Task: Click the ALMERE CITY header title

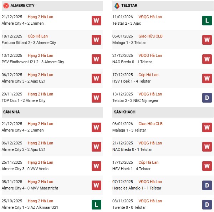Action: [23, 6]
